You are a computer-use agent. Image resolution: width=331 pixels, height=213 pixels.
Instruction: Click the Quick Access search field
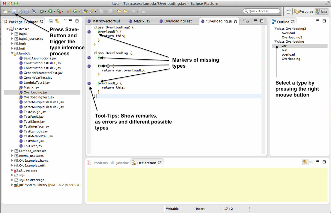click(261, 11)
